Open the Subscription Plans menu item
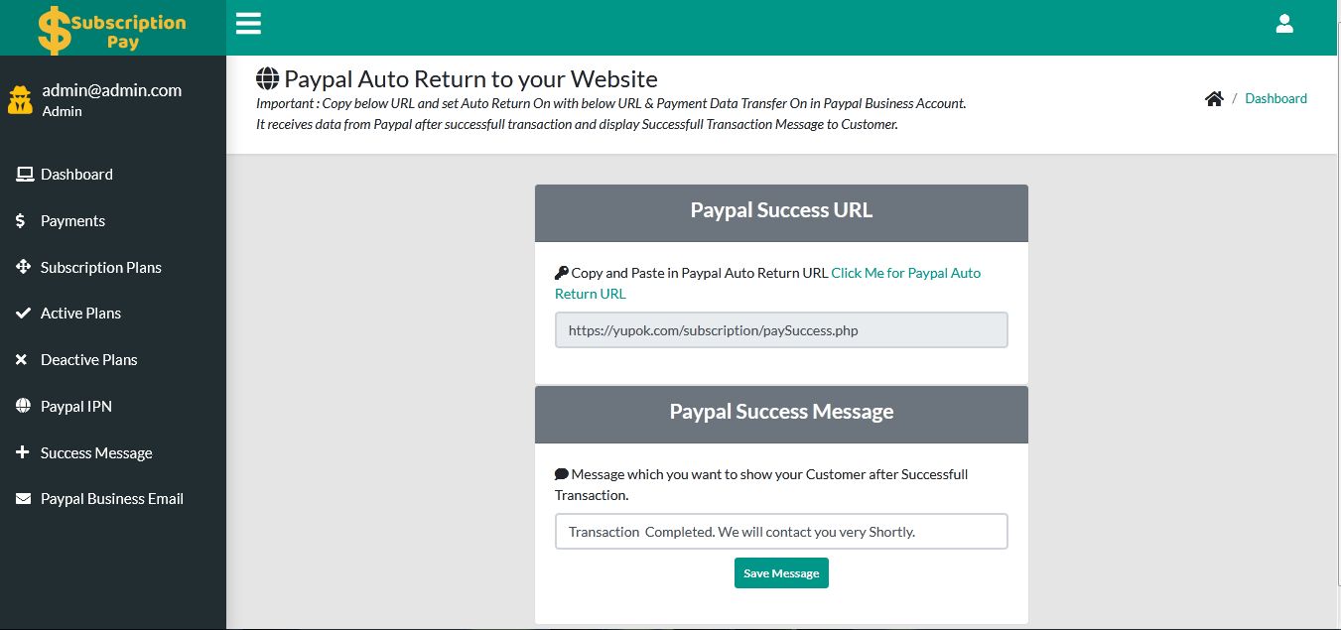The width and height of the screenshot is (1341, 630). (x=100, y=267)
